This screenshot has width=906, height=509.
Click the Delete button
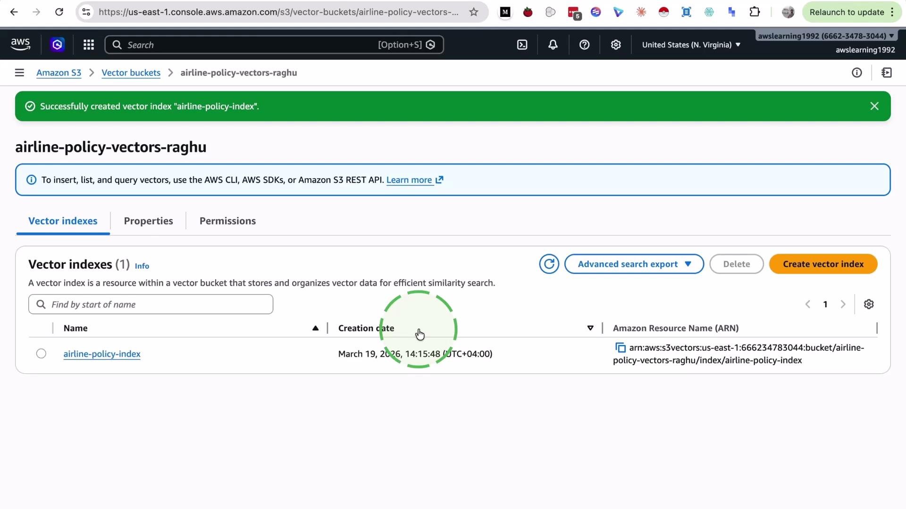(x=736, y=264)
